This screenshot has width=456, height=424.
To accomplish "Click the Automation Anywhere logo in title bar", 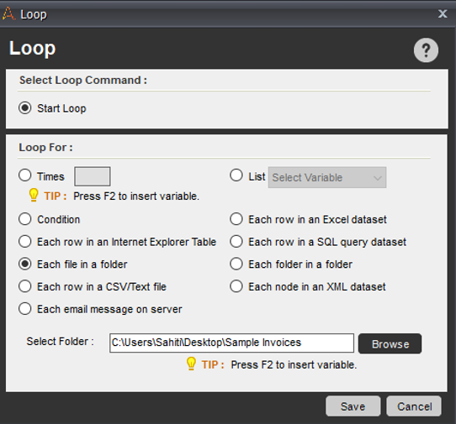I will [8, 13].
